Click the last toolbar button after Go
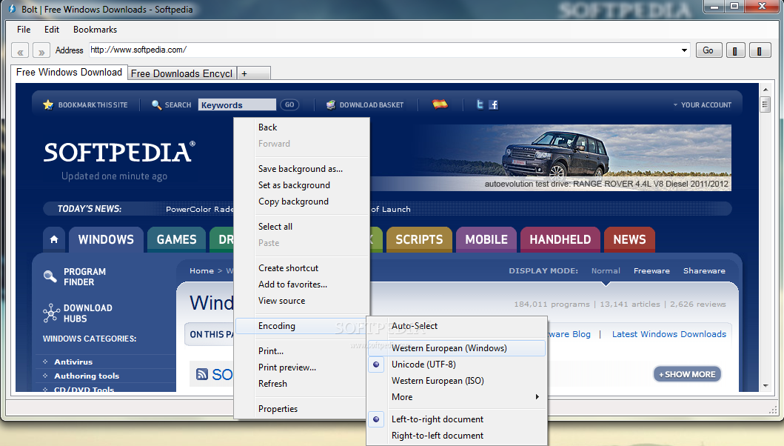Viewport: 784px width, 446px height. [760, 50]
